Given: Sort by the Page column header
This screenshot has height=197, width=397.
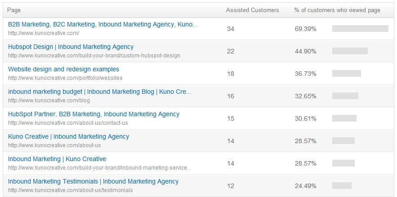Looking at the screenshot, I should (x=14, y=10).
